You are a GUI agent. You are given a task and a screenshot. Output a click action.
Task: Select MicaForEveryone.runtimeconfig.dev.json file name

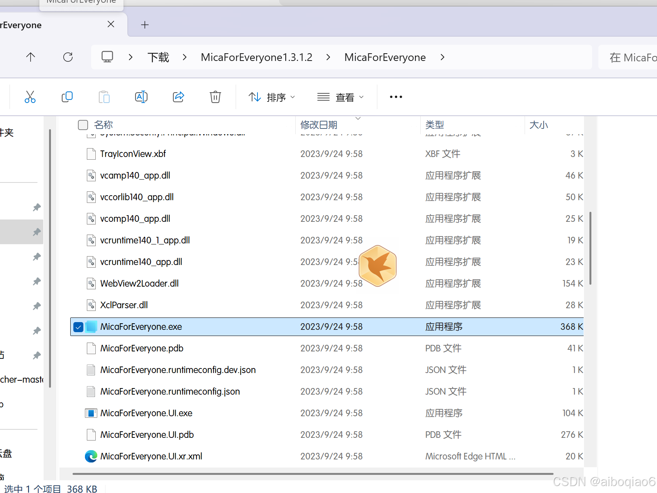click(x=178, y=370)
